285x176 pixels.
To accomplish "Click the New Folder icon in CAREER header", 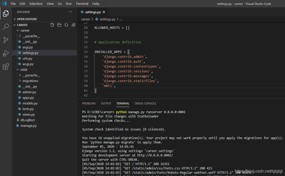I will [x=59, y=25].
